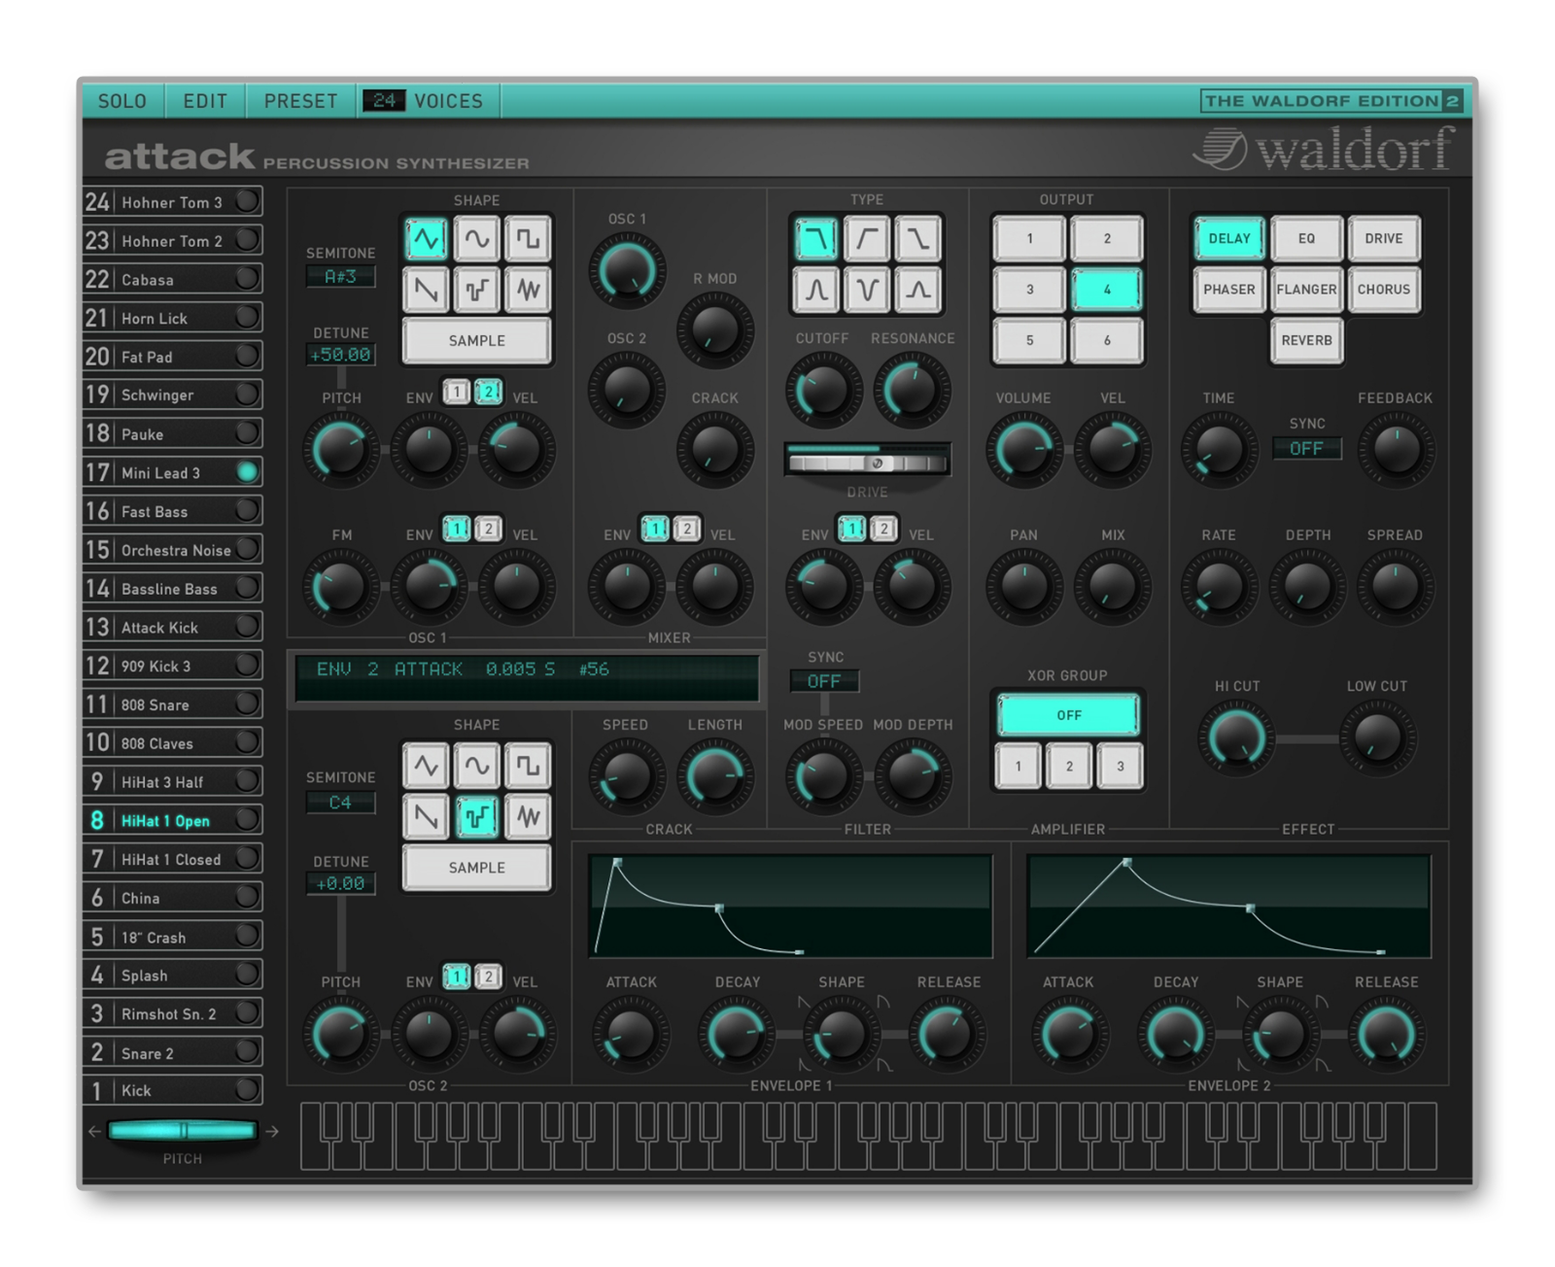Select square wave shape in OSC 2
Screen dimensions: 1555x1267
527,766
